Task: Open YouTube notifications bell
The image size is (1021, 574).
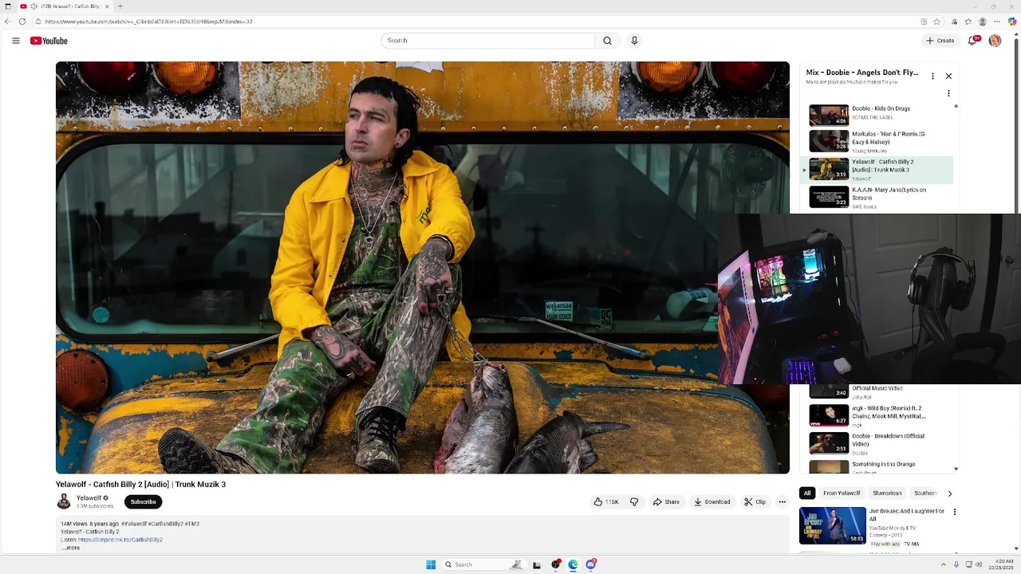Action: 972,41
